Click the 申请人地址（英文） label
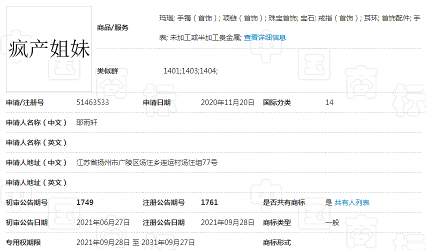 pos(36,182)
